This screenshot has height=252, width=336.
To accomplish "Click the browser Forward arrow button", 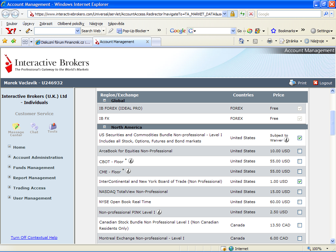I will coord(15,14).
